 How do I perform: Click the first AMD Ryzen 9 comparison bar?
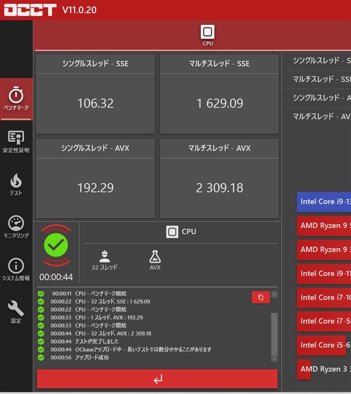pos(324,225)
